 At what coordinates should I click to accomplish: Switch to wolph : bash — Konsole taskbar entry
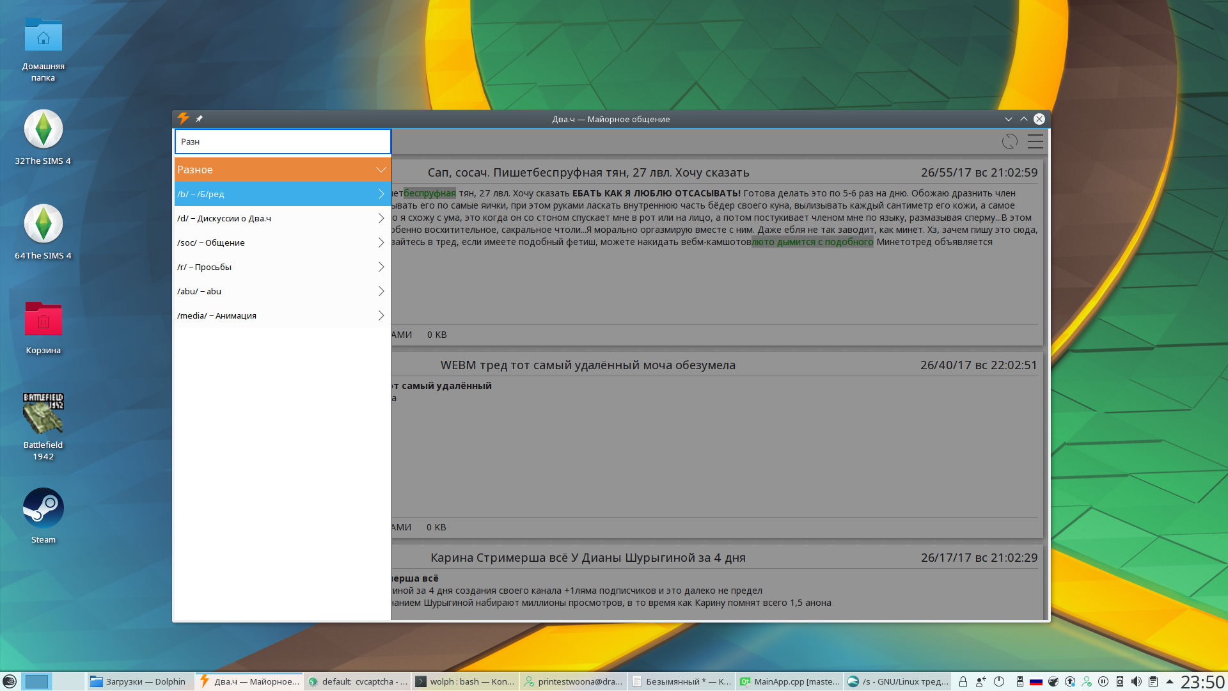(464, 681)
